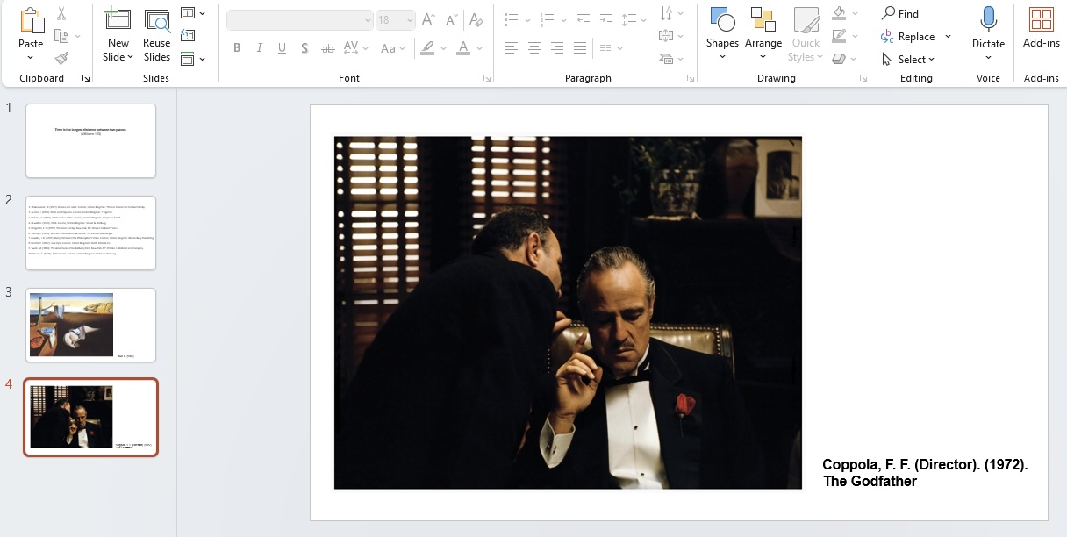Screen dimensions: 1067x537
Task: Click the Shape Fill paint bucket
Action: [x=839, y=13]
